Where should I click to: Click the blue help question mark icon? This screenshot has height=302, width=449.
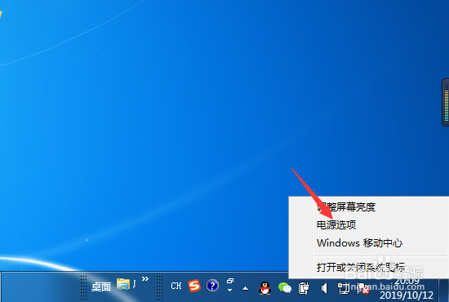[x=212, y=286]
